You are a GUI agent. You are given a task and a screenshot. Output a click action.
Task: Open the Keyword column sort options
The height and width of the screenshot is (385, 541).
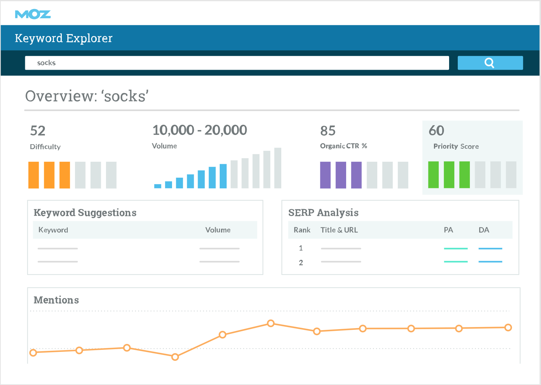click(53, 230)
